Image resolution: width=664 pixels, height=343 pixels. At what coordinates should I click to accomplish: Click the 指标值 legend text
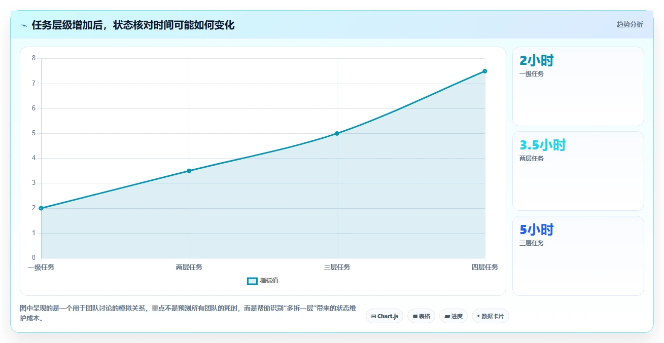[269, 281]
